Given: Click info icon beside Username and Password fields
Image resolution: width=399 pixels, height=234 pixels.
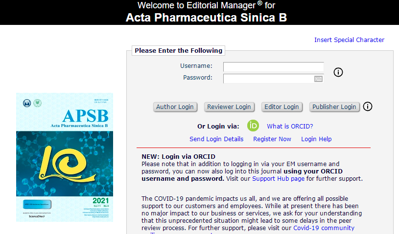Looking at the screenshot, I should point(338,72).
